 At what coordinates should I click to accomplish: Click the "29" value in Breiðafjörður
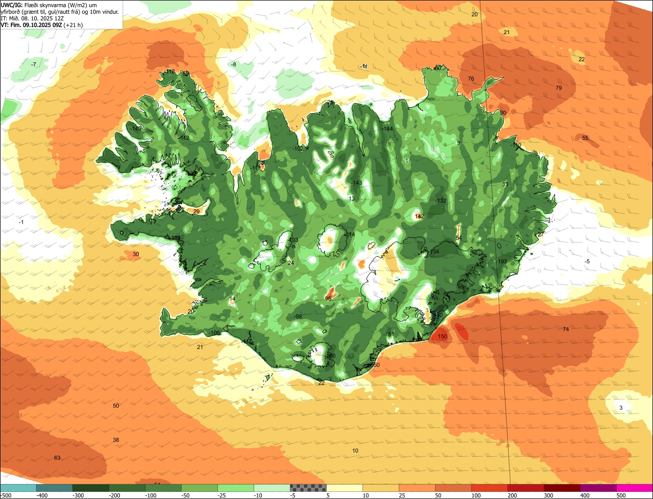pos(196,211)
